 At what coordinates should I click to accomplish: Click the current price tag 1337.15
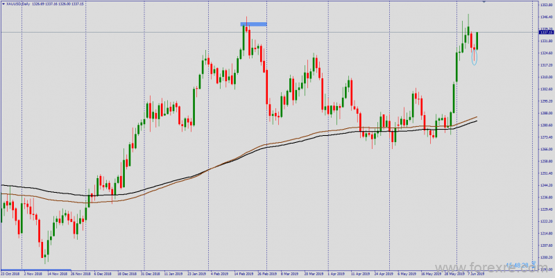click(547, 32)
